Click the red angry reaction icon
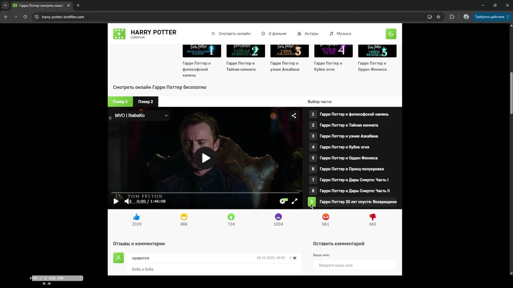 (x=325, y=217)
